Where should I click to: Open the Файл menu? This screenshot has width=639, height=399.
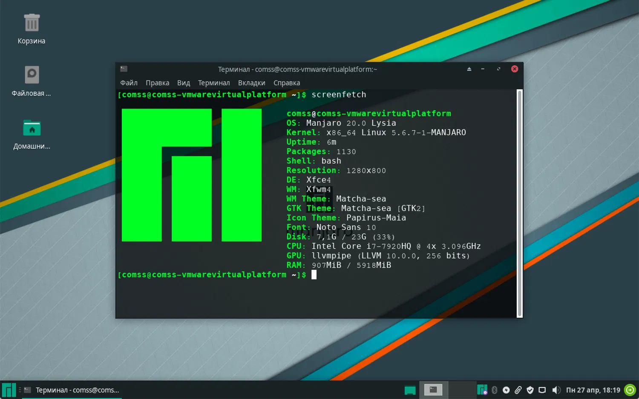(x=129, y=83)
